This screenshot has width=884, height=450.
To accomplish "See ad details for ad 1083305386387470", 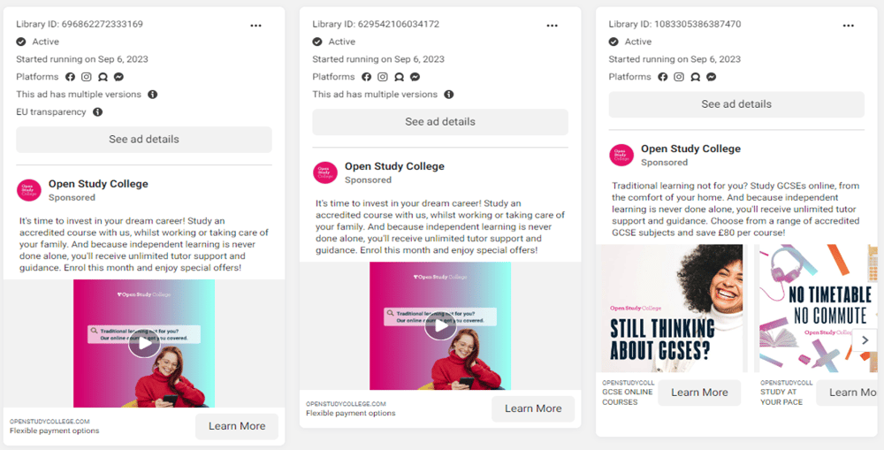I will coord(736,104).
